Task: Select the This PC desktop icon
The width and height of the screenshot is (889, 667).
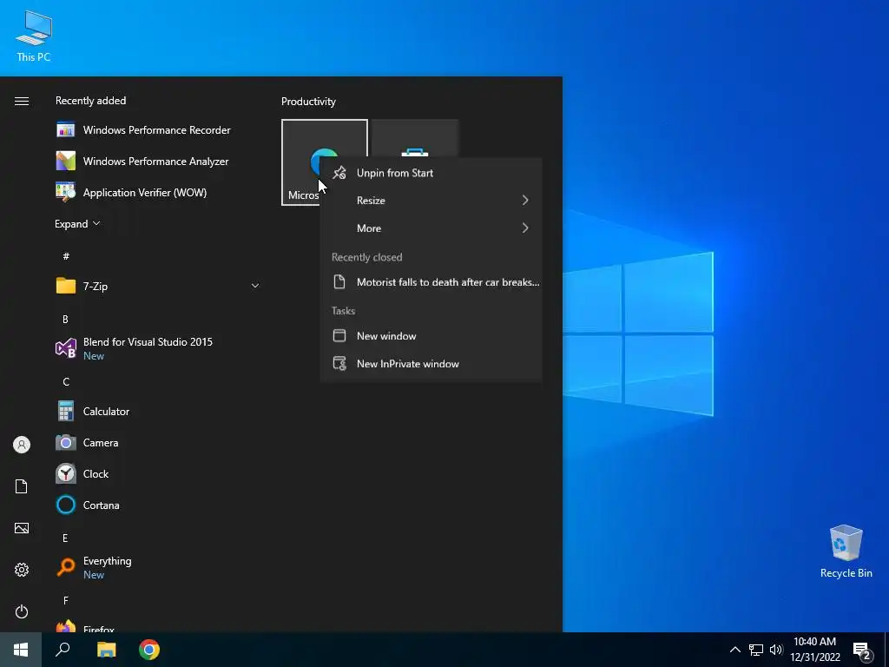Action: coord(34,36)
